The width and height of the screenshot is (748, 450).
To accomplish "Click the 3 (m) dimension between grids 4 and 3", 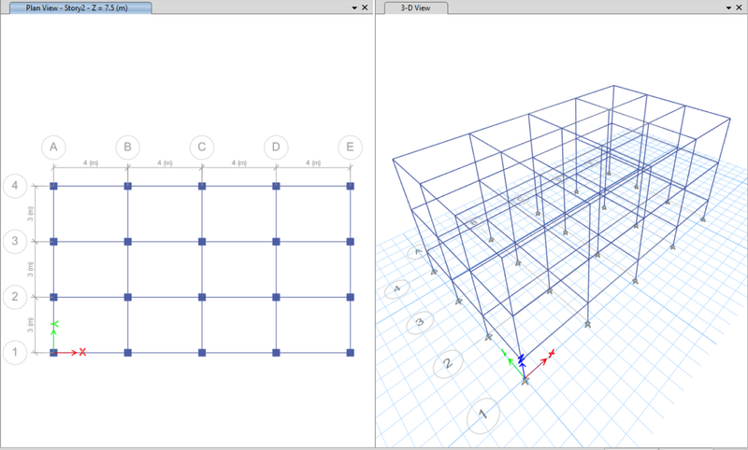I will coord(30,214).
